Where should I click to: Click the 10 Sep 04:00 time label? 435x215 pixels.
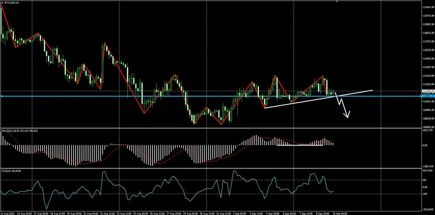340,213
